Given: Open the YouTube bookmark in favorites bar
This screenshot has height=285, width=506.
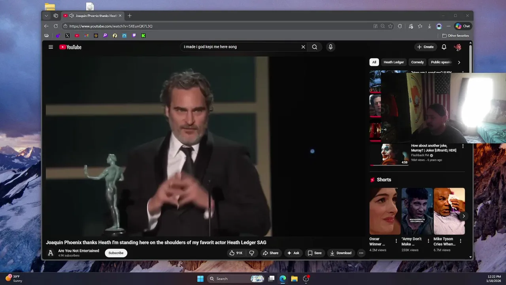Looking at the screenshot, I should click(77, 36).
